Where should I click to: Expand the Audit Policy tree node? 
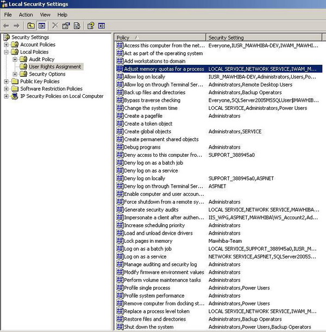coord(15,59)
